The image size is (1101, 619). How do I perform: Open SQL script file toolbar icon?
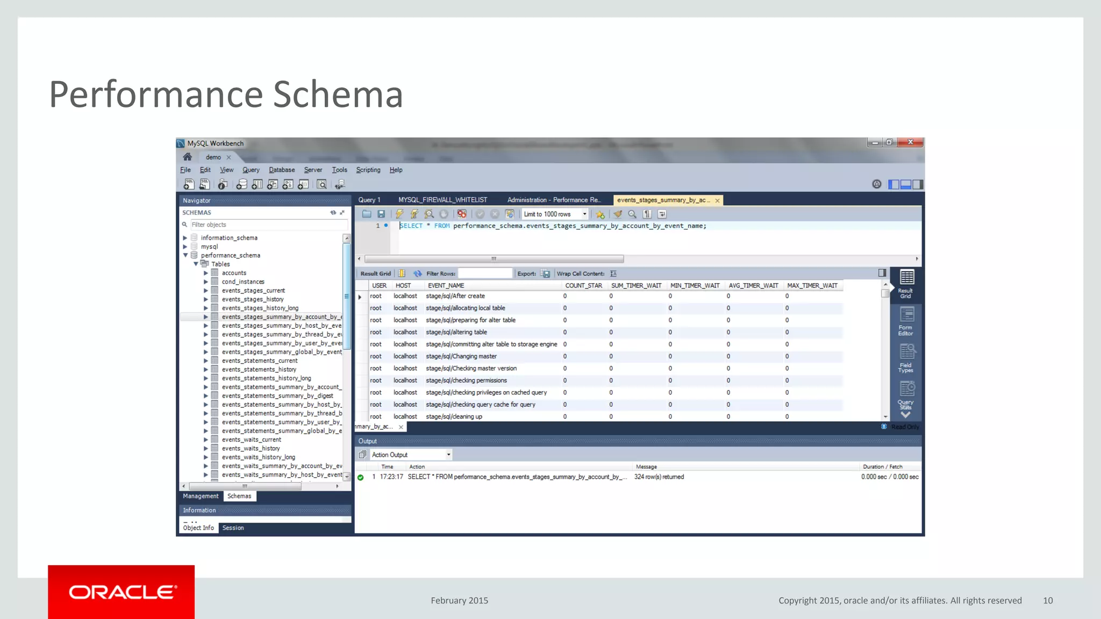tap(204, 184)
